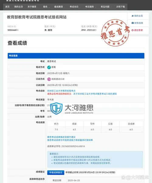Viewport: 152px width, 183px height.
Task: Open the 中国英语能力等级量表对接结果 link
Action: [70, 140]
